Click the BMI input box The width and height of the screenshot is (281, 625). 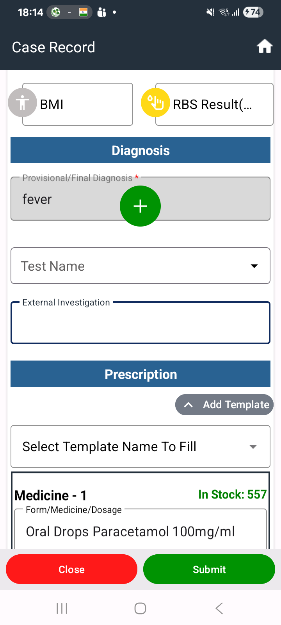tap(78, 104)
